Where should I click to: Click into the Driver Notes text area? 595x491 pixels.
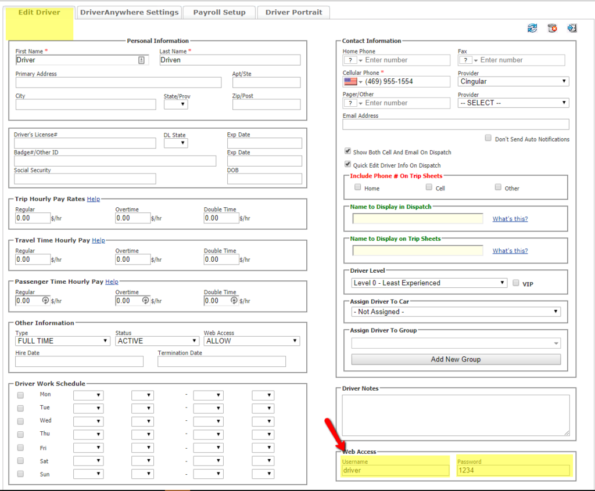click(456, 415)
